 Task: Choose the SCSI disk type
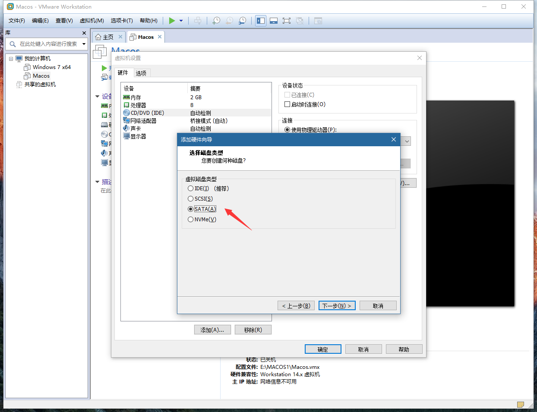click(x=190, y=198)
